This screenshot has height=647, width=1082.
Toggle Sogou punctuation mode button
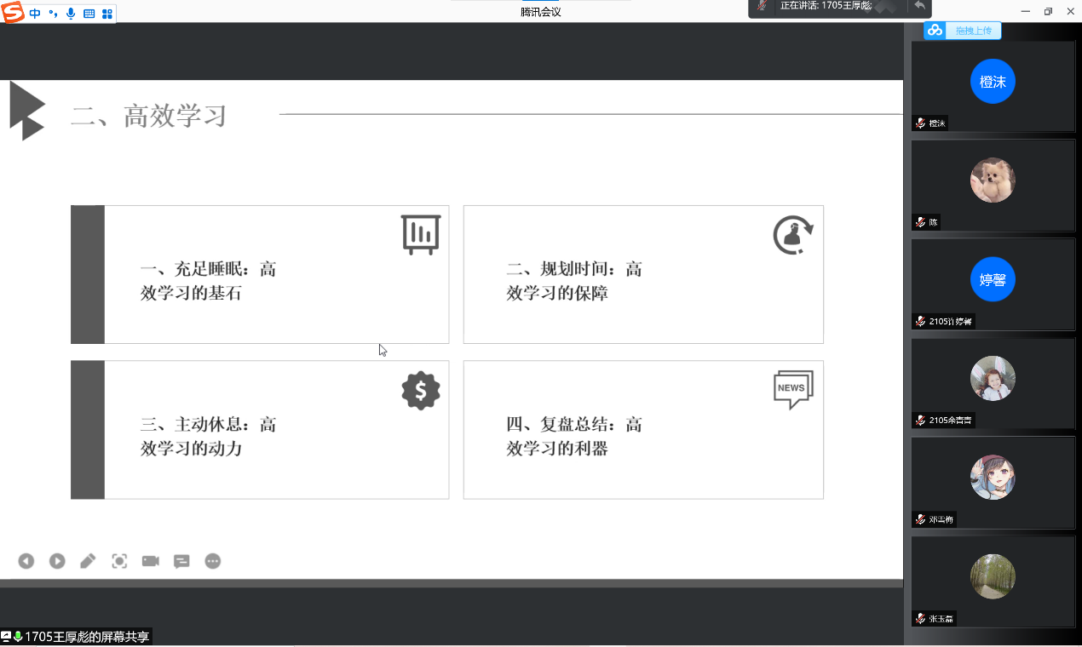click(x=53, y=14)
